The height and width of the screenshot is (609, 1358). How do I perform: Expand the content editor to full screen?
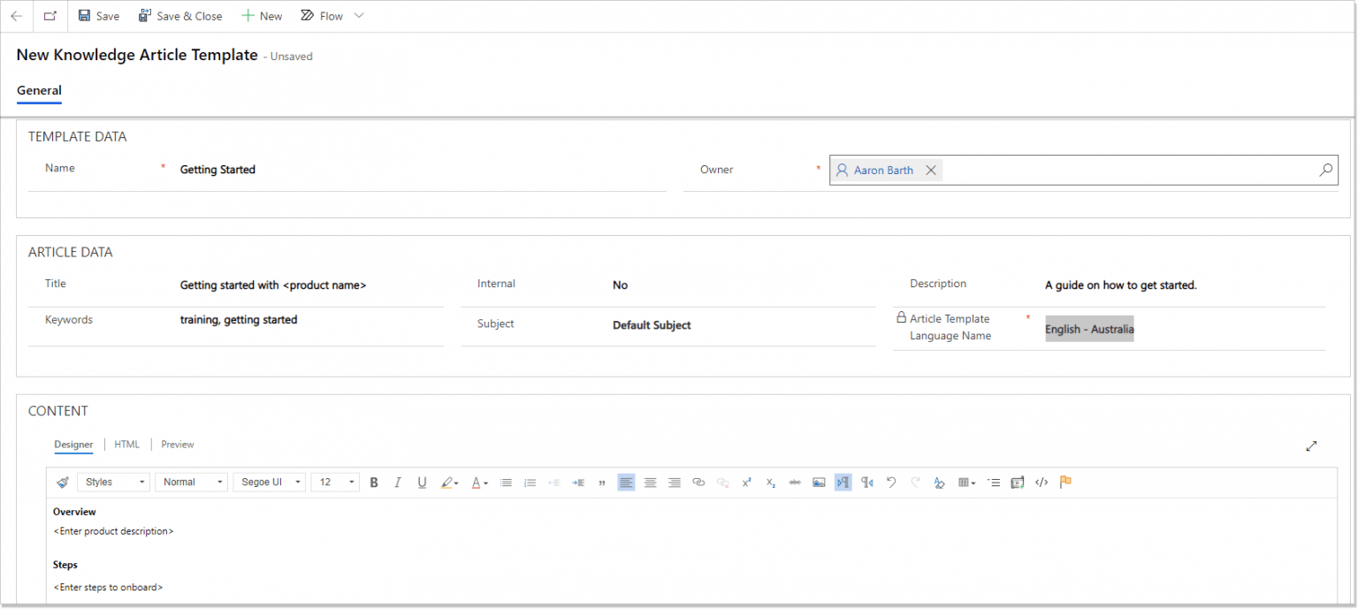pos(1311,446)
